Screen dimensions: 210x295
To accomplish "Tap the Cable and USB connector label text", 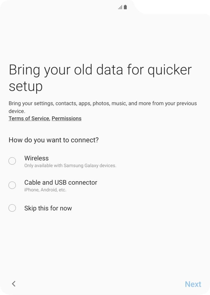I will pyautogui.click(x=61, y=183).
